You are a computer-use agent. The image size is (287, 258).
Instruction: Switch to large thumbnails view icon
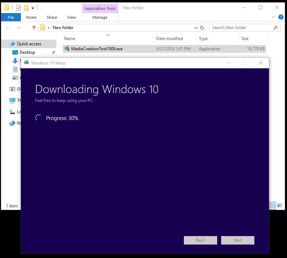pos(280,206)
